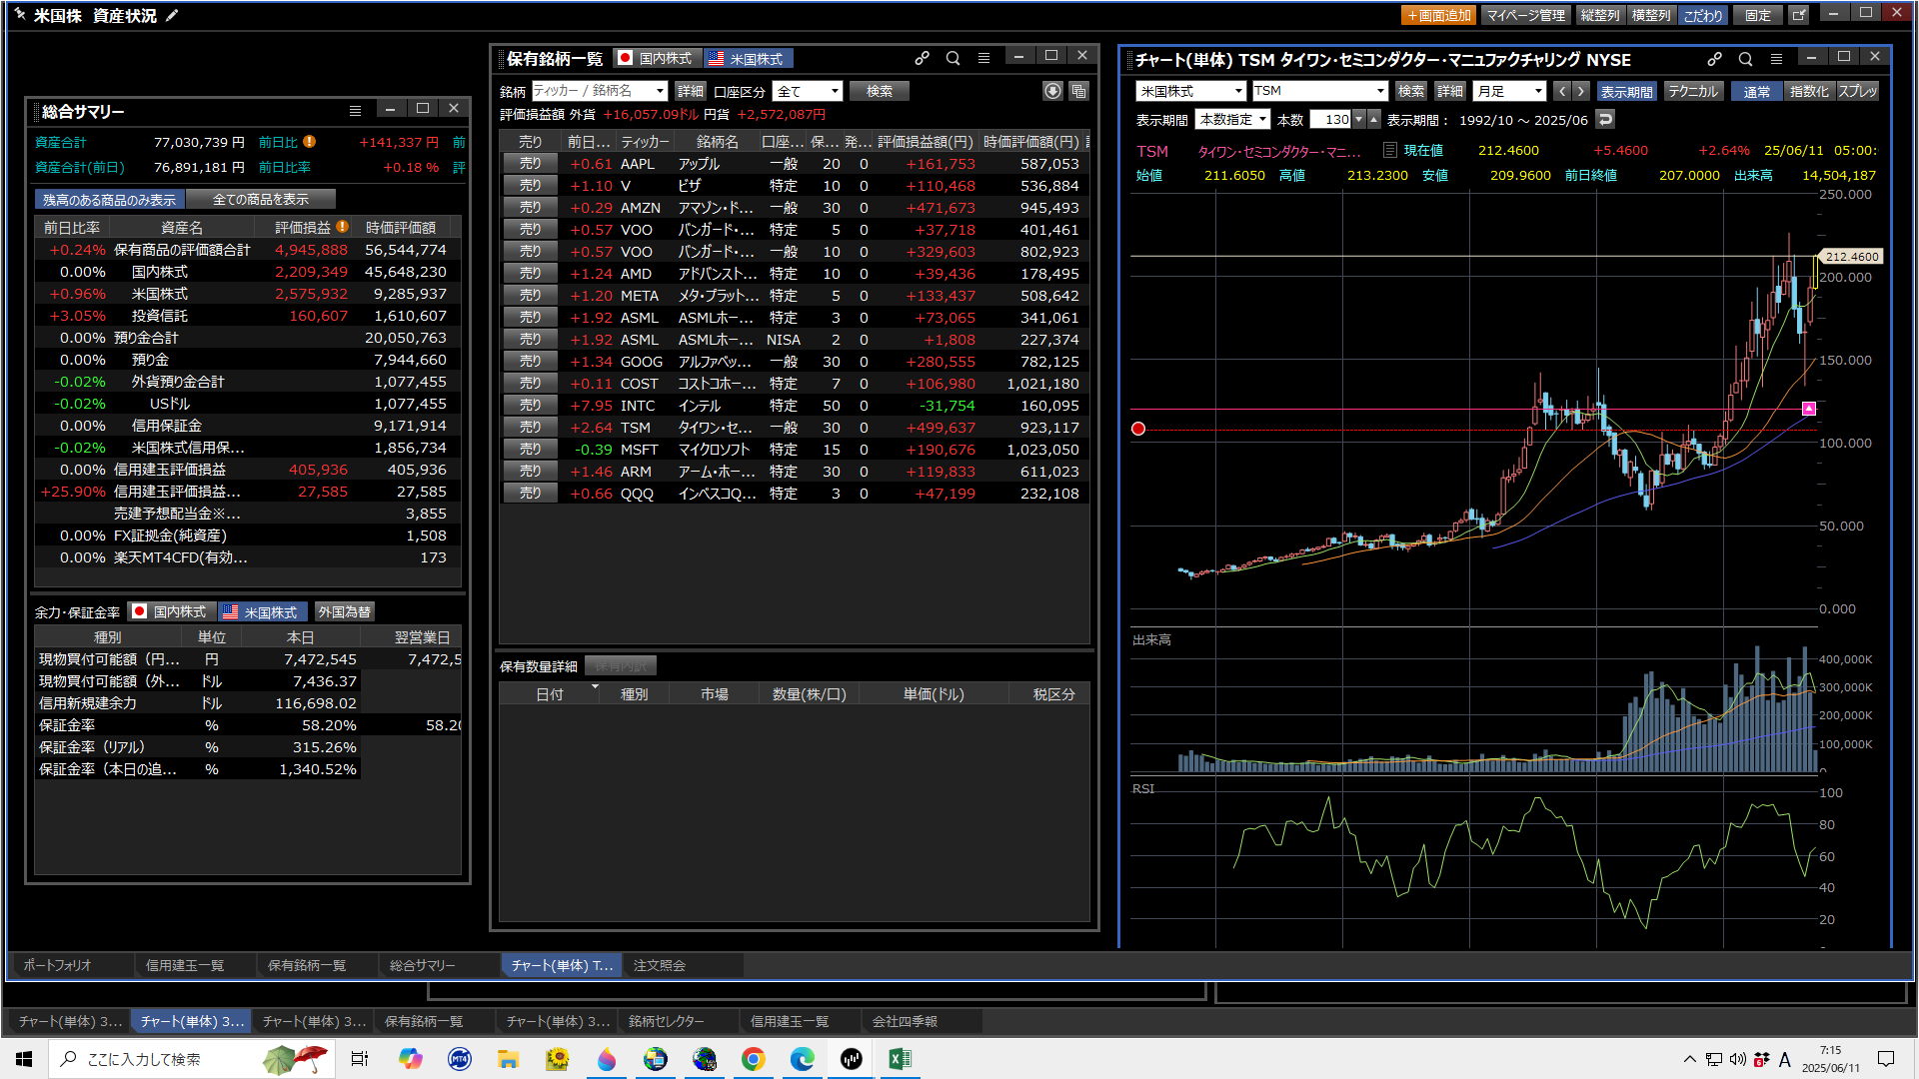Viewport: 1919px width, 1079px height.
Task: Click the link icon in 保有銘柄一覧 panel header
Action: (922, 58)
